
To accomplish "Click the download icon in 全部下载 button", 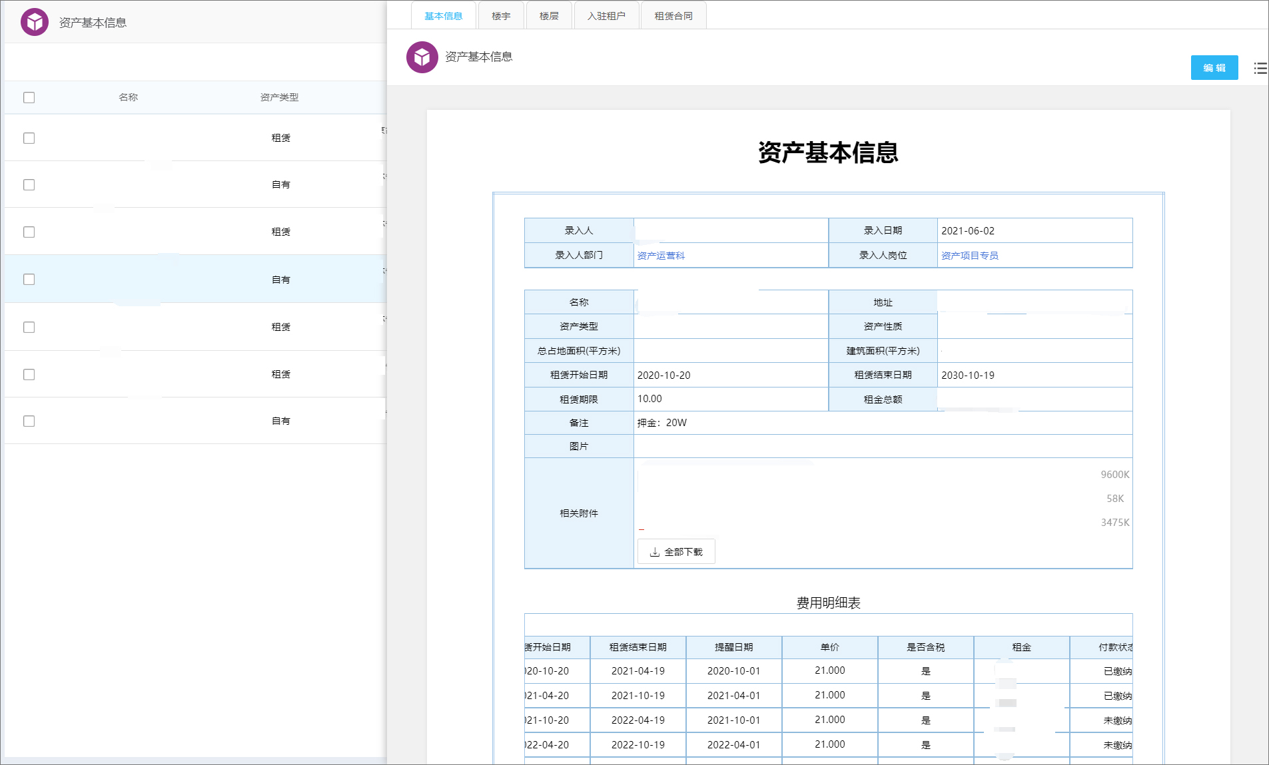I will 655,552.
